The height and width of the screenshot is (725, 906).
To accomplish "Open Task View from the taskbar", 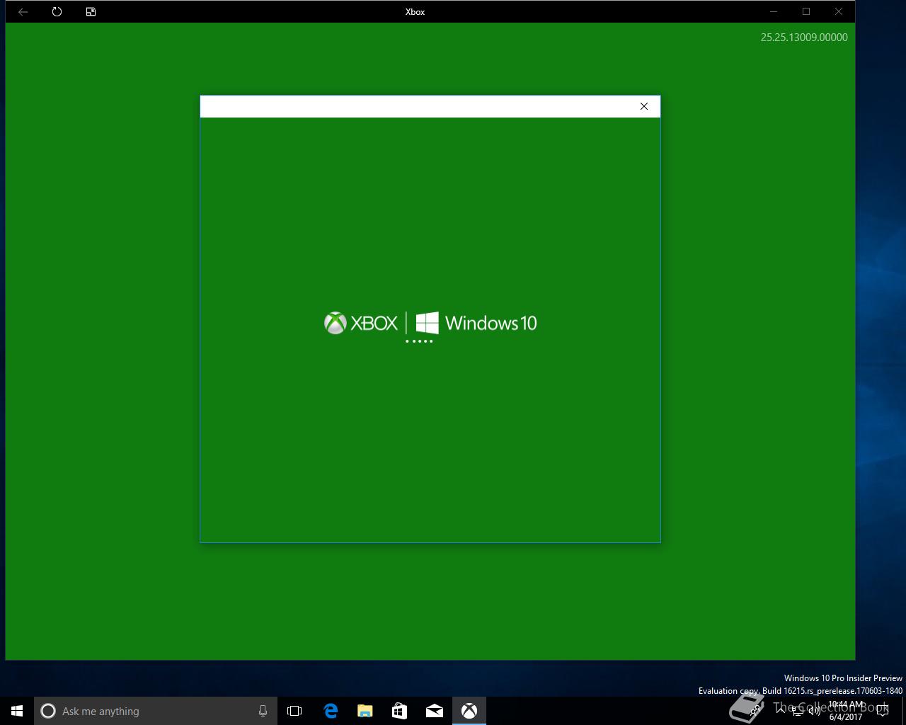I will point(294,711).
